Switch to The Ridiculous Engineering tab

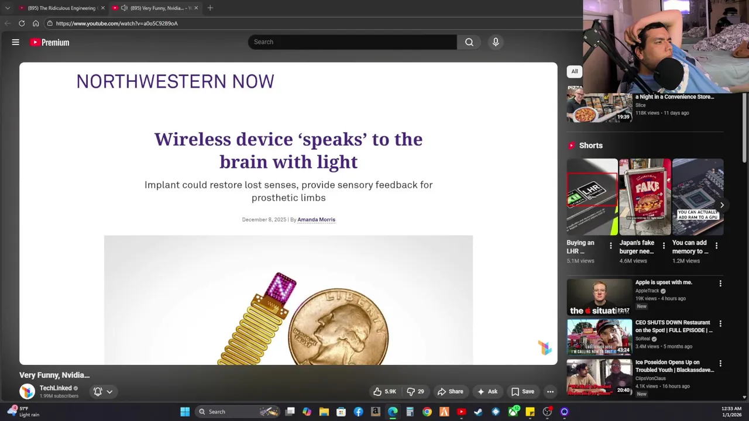click(61, 8)
